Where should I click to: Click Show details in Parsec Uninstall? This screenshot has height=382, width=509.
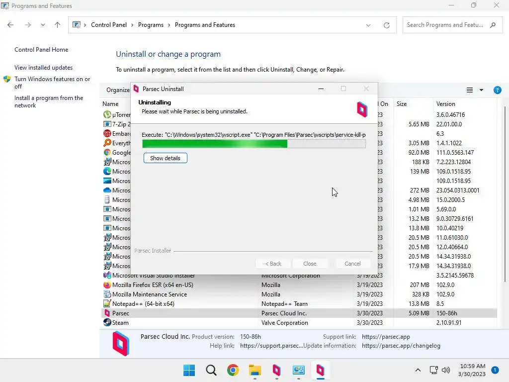click(165, 158)
